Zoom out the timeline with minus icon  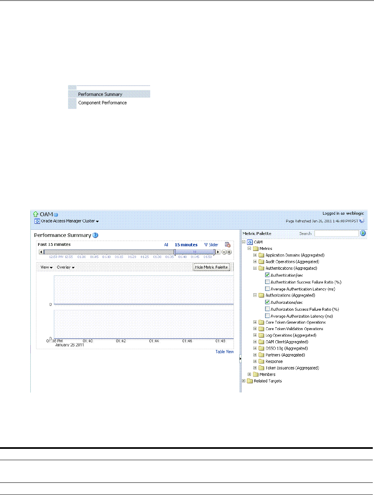224,252
